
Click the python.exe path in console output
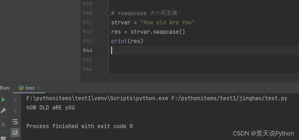click(97, 98)
